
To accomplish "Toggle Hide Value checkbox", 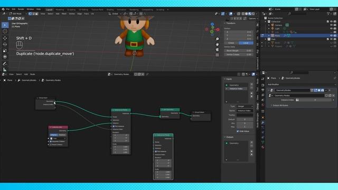I will [238, 131].
